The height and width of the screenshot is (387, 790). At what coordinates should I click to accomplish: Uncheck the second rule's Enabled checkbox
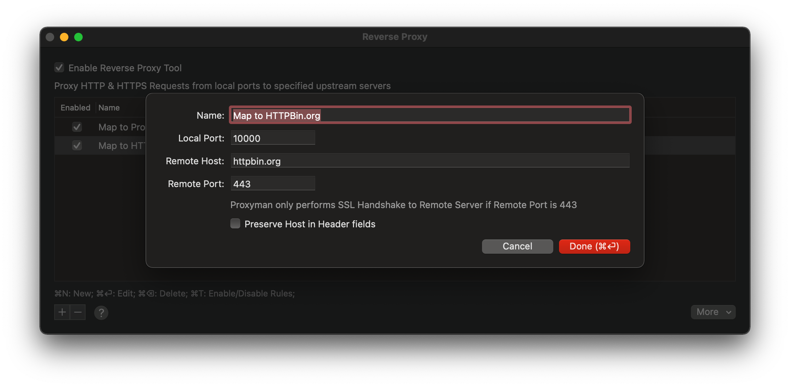77,145
